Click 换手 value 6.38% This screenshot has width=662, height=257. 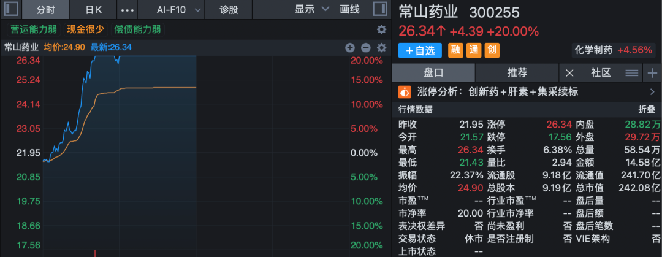click(x=558, y=150)
